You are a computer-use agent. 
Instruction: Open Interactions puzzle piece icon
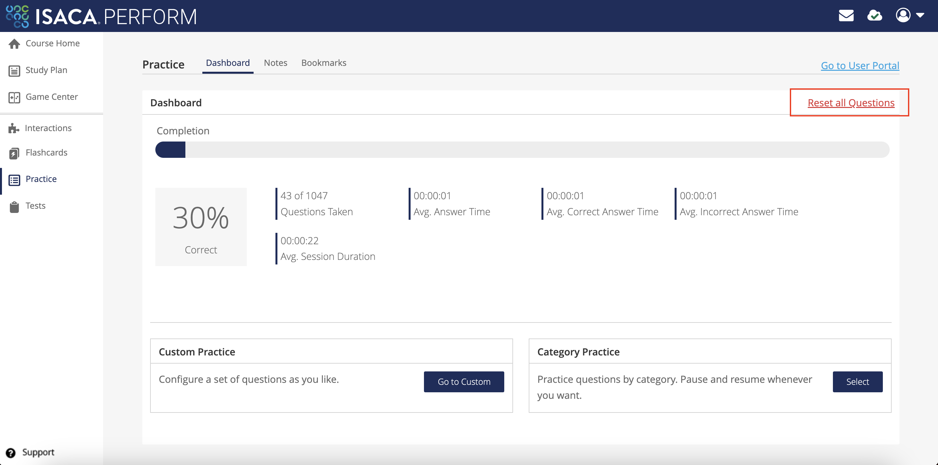point(13,128)
